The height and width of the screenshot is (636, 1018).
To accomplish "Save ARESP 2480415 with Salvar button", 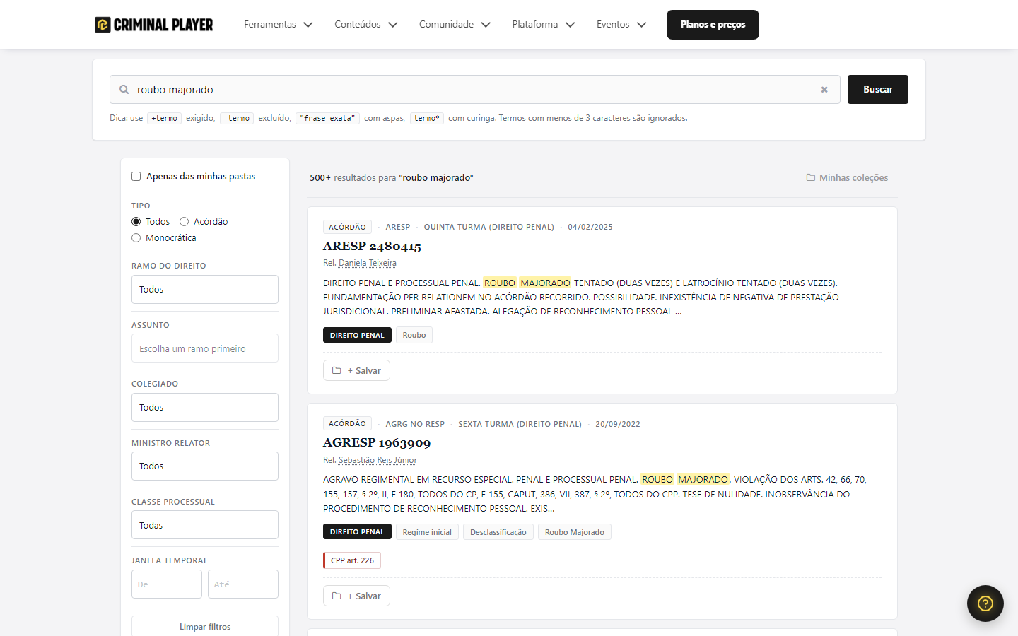I will click(356, 370).
